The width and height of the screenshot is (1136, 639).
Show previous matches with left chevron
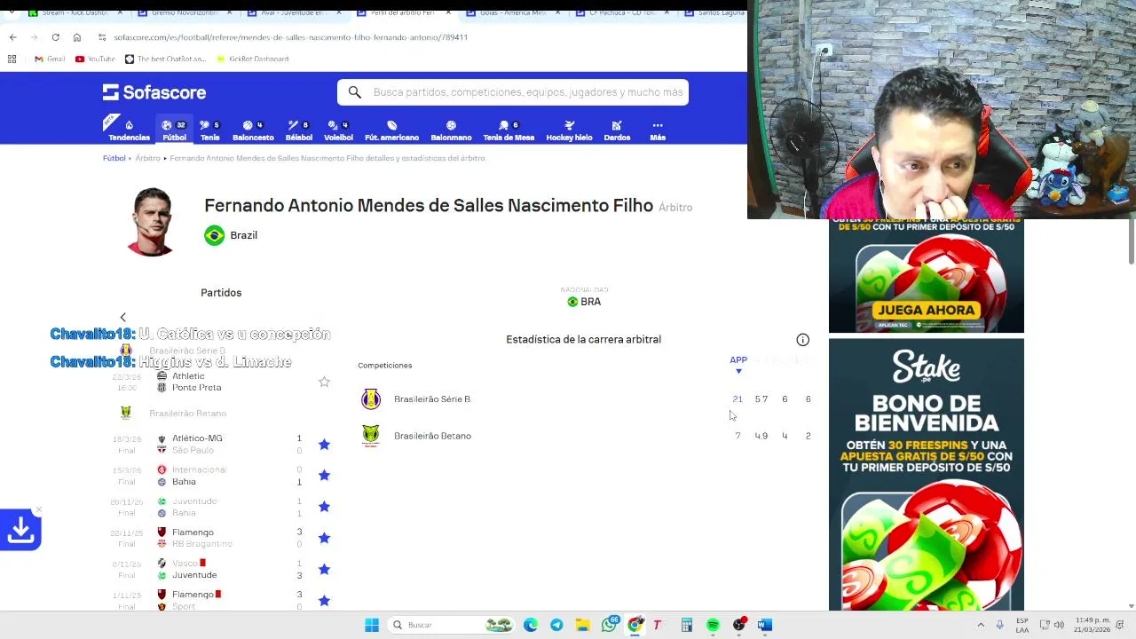click(123, 318)
